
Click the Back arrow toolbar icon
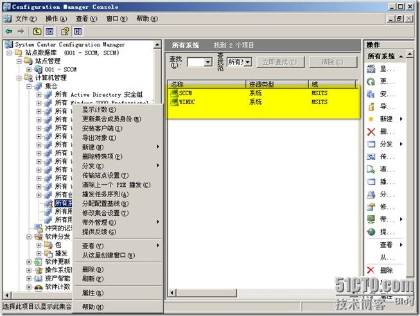(x=9, y=31)
